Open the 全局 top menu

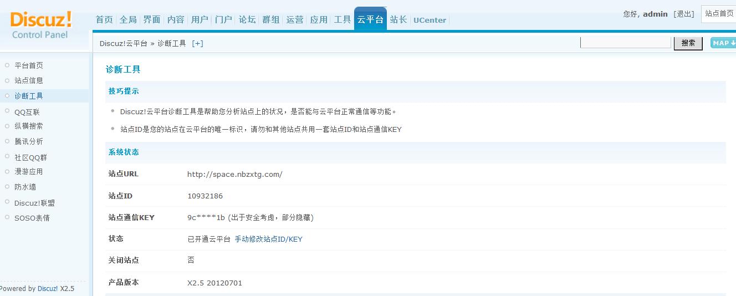[x=128, y=19]
